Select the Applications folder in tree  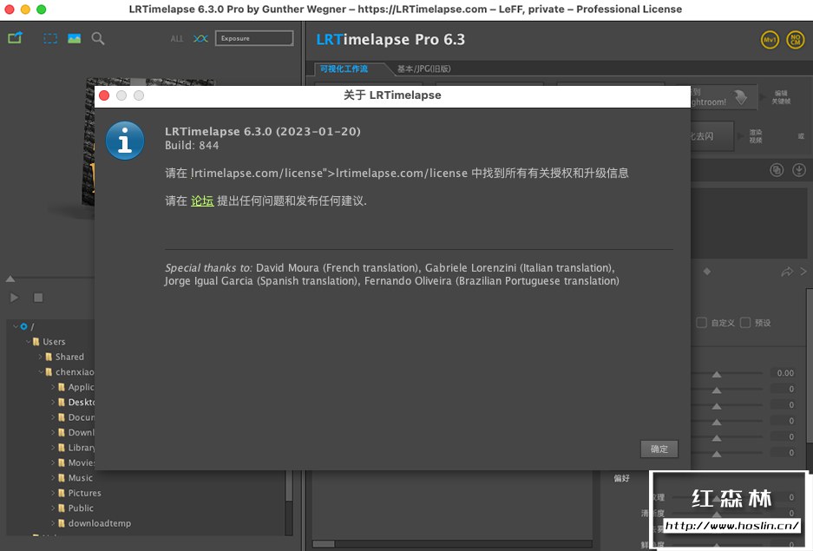(x=82, y=387)
